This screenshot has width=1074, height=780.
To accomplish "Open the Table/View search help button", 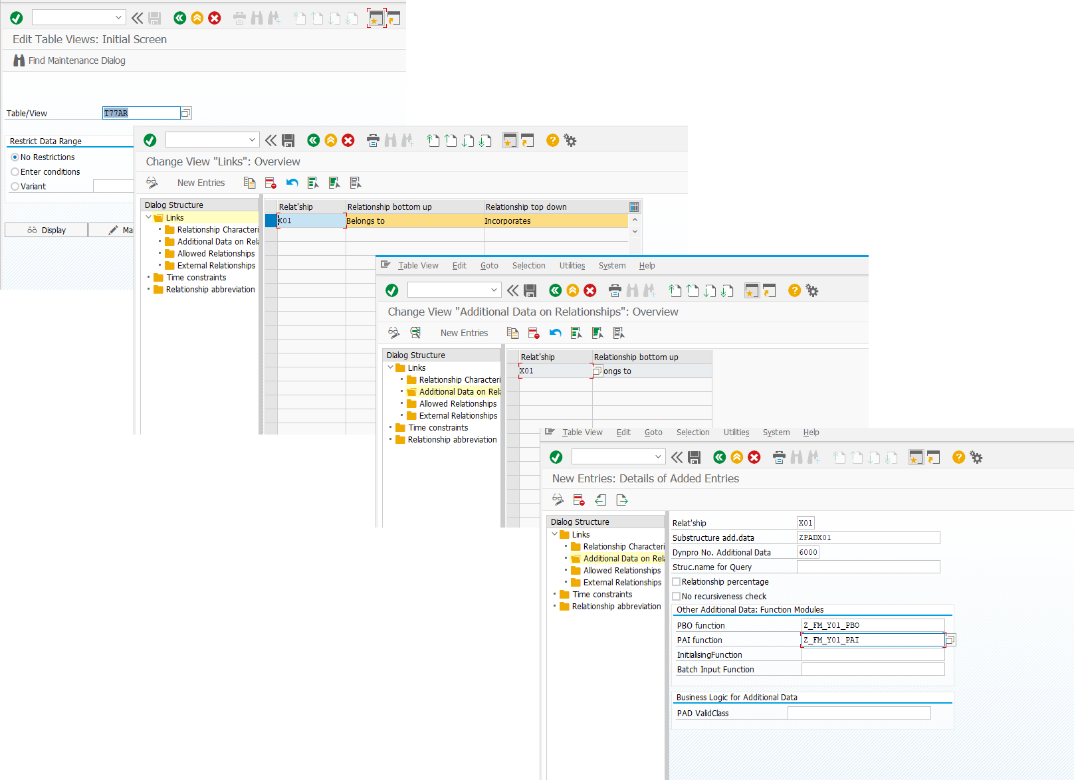I will pyautogui.click(x=186, y=113).
